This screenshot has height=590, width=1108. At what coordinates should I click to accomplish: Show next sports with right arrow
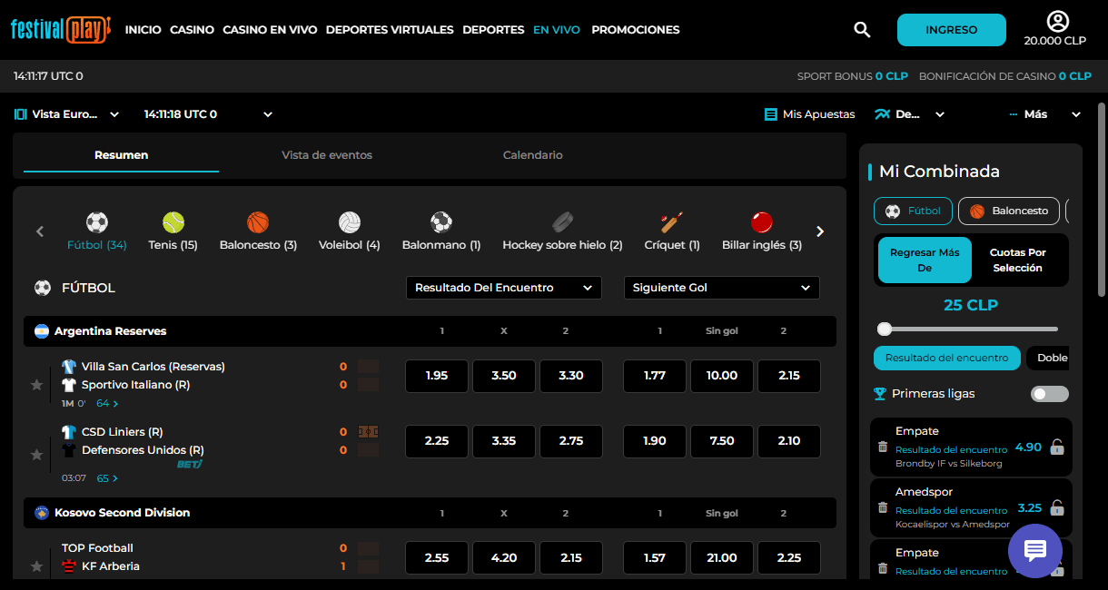click(x=820, y=231)
